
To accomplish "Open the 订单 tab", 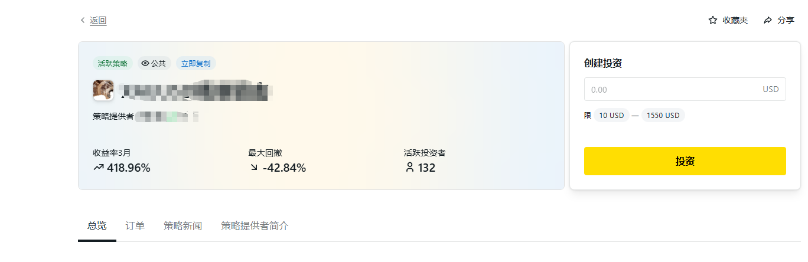I will (135, 225).
